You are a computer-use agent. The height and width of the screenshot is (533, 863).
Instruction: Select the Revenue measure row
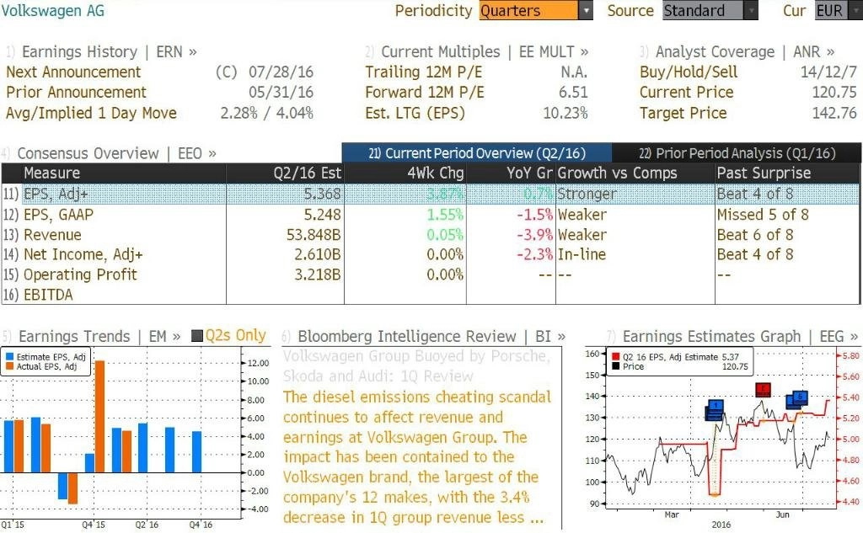pyautogui.click(x=430, y=235)
